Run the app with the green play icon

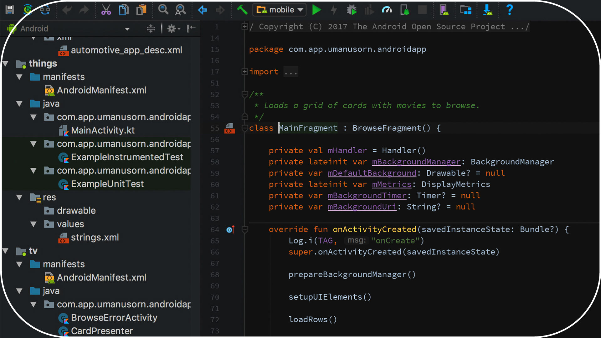tap(316, 10)
